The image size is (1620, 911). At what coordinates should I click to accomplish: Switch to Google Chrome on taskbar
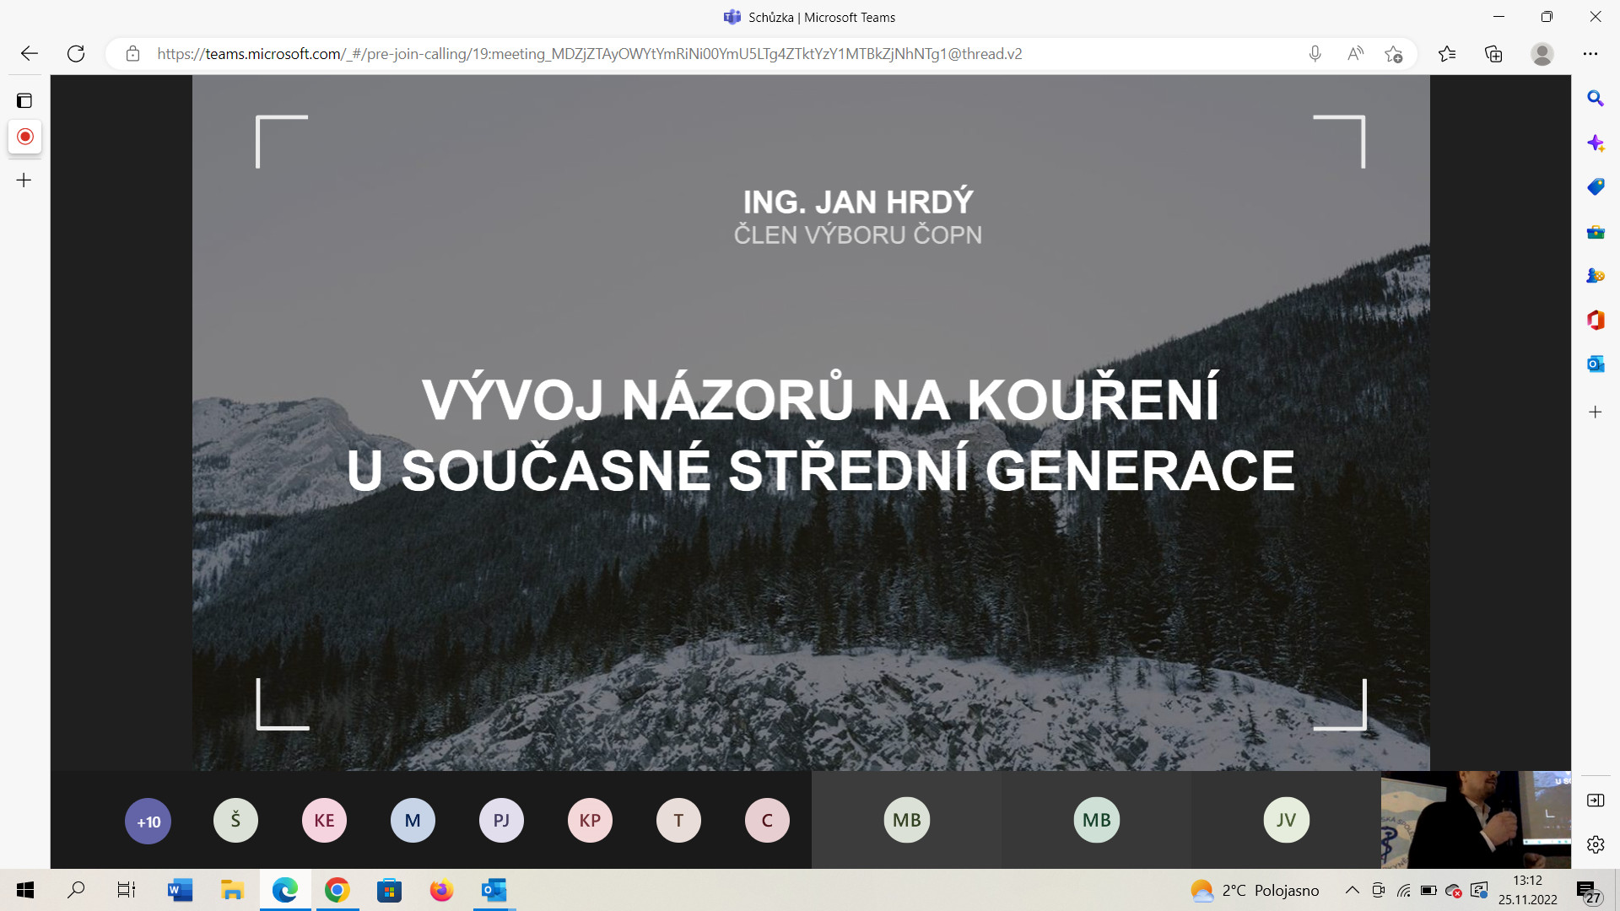click(337, 890)
